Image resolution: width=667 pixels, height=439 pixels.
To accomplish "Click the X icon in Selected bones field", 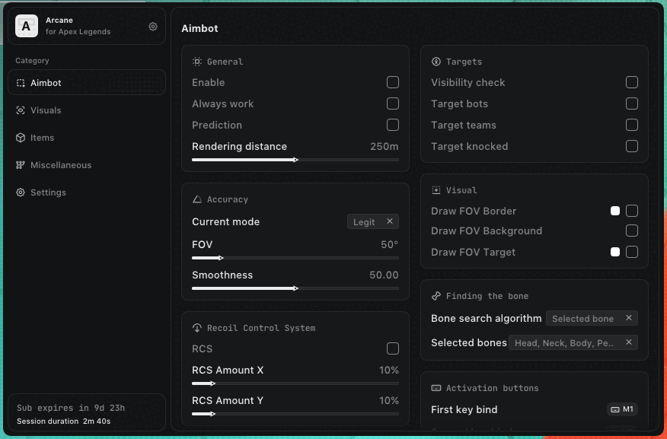I will (x=629, y=342).
